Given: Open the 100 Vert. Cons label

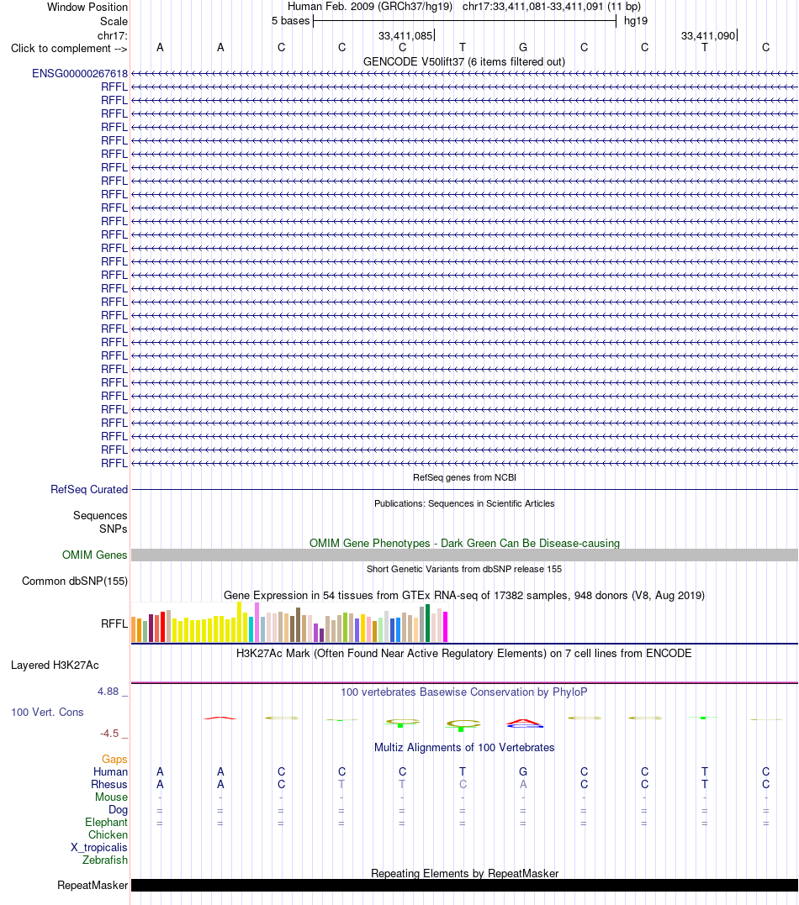Looking at the screenshot, I should coord(47,713).
